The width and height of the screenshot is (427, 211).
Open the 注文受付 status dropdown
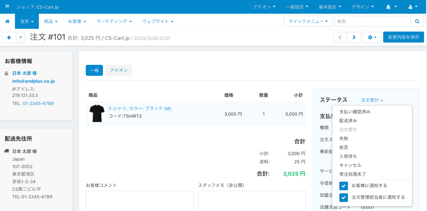pyautogui.click(x=371, y=100)
